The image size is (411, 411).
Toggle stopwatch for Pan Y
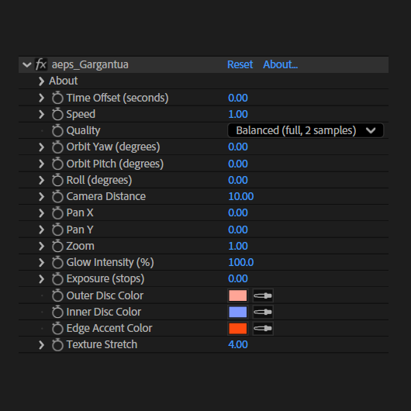[x=57, y=230]
